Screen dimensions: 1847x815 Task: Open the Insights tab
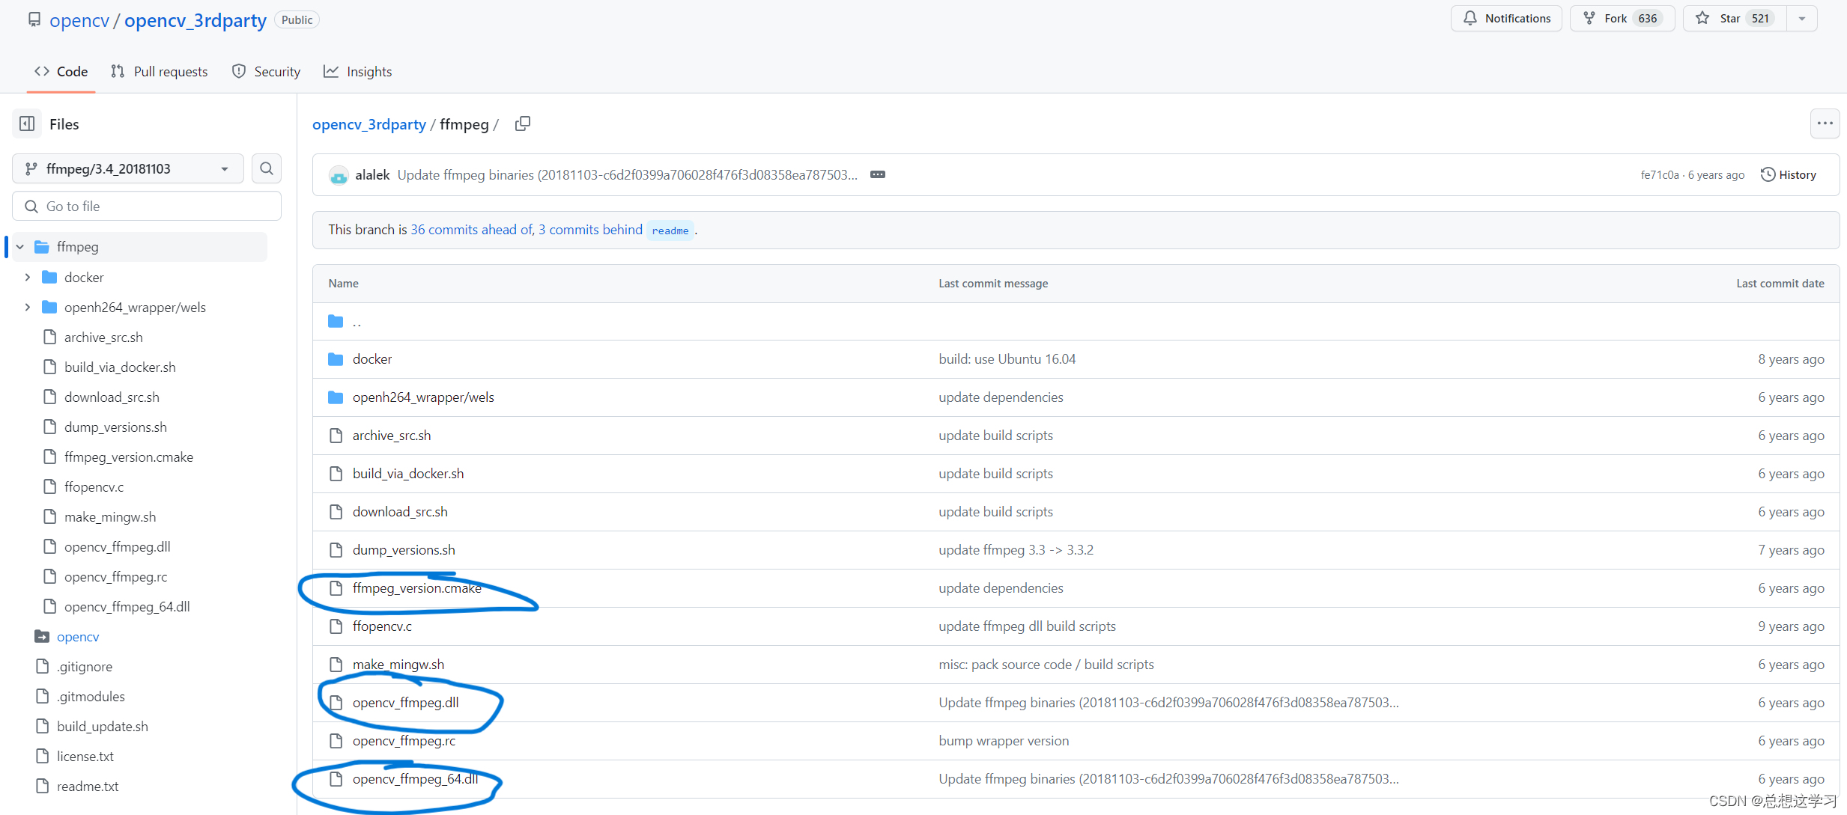pos(357,71)
